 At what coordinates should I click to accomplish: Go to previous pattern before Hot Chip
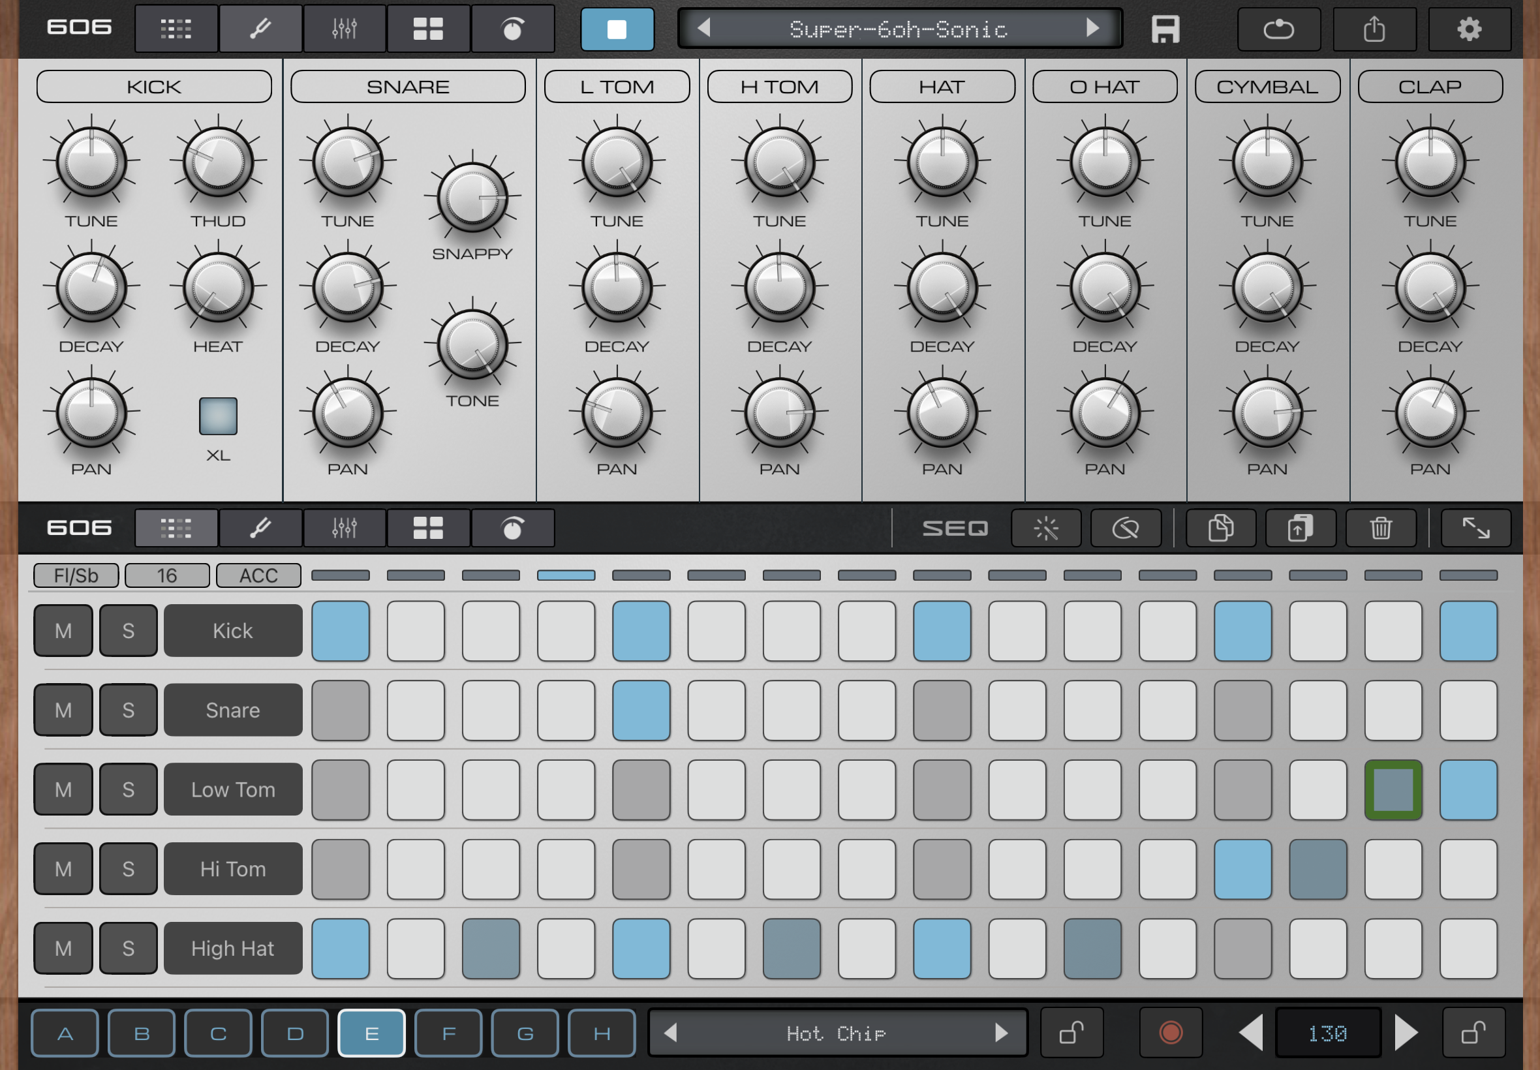click(670, 1032)
